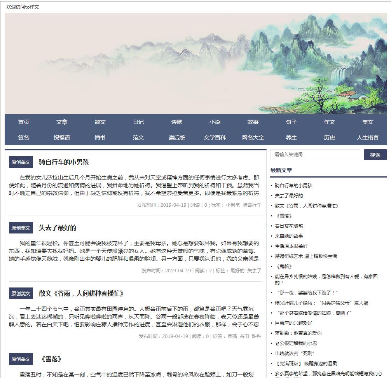Open sidebar link 生活原本很美好
Viewport: 391px width, 378px height.
coord(291,246)
